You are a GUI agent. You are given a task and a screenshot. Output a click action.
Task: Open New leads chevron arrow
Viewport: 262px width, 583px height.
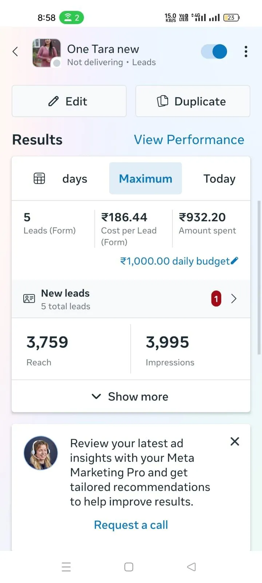click(234, 299)
